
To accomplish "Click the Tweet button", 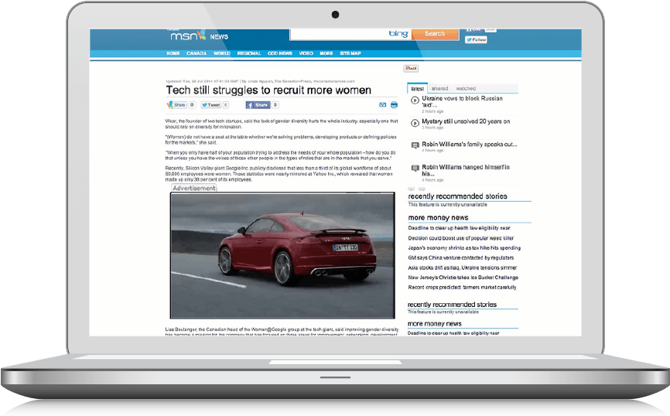I will tap(210, 104).
